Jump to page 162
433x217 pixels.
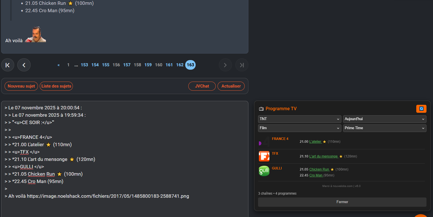[x=180, y=65]
